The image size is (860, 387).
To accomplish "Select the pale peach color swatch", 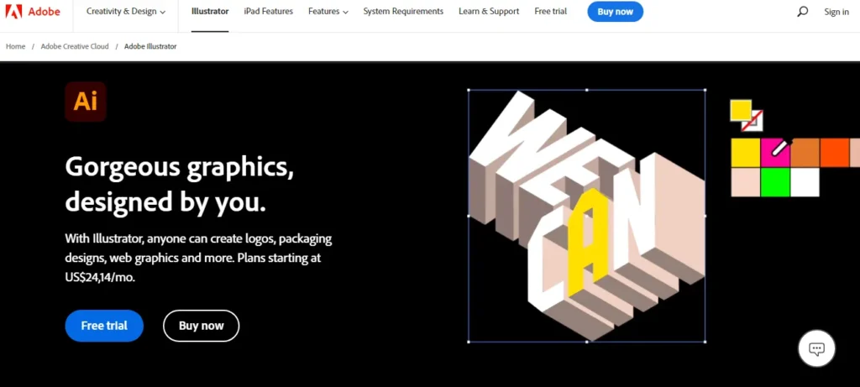I will click(x=746, y=182).
